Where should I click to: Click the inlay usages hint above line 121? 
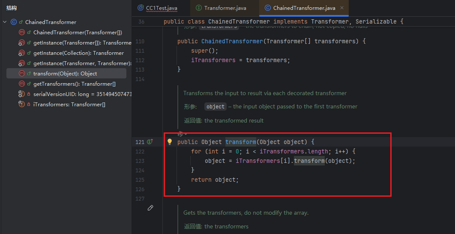[x=182, y=133]
